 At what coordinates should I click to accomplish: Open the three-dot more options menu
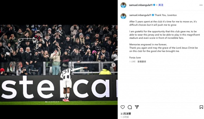pyautogui.click(x=201, y=5)
